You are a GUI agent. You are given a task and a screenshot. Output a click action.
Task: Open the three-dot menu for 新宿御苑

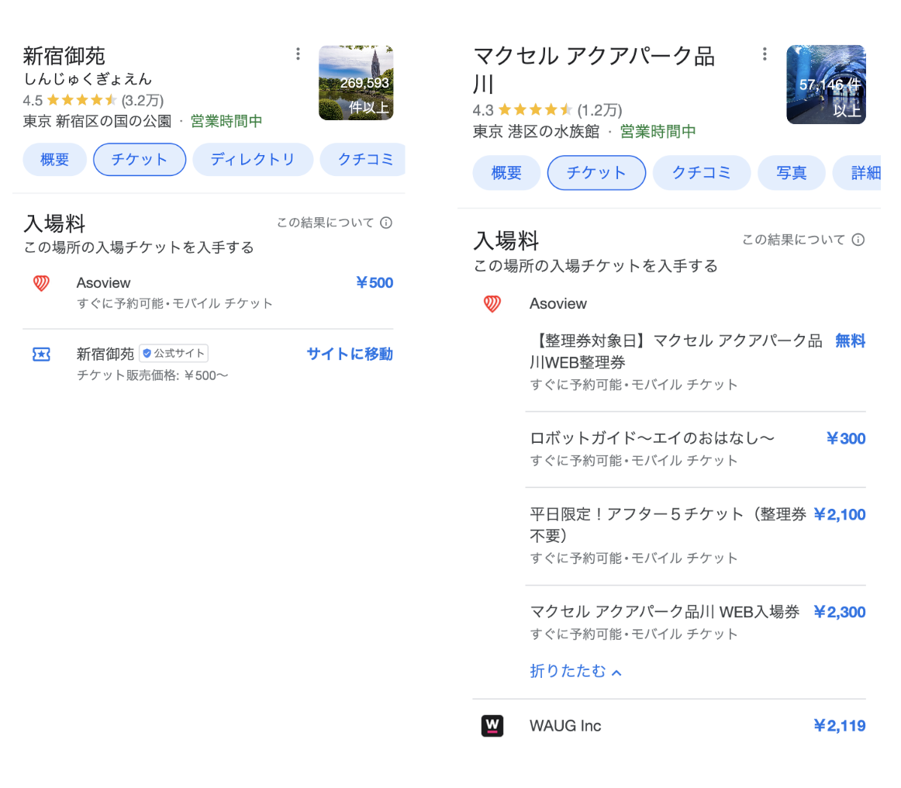tap(298, 54)
